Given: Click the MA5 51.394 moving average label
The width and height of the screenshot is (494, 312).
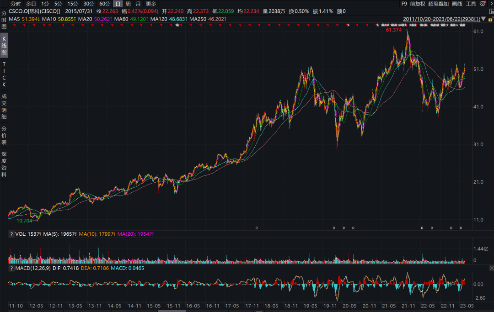Looking at the screenshot, I should click(x=24, y=19).
